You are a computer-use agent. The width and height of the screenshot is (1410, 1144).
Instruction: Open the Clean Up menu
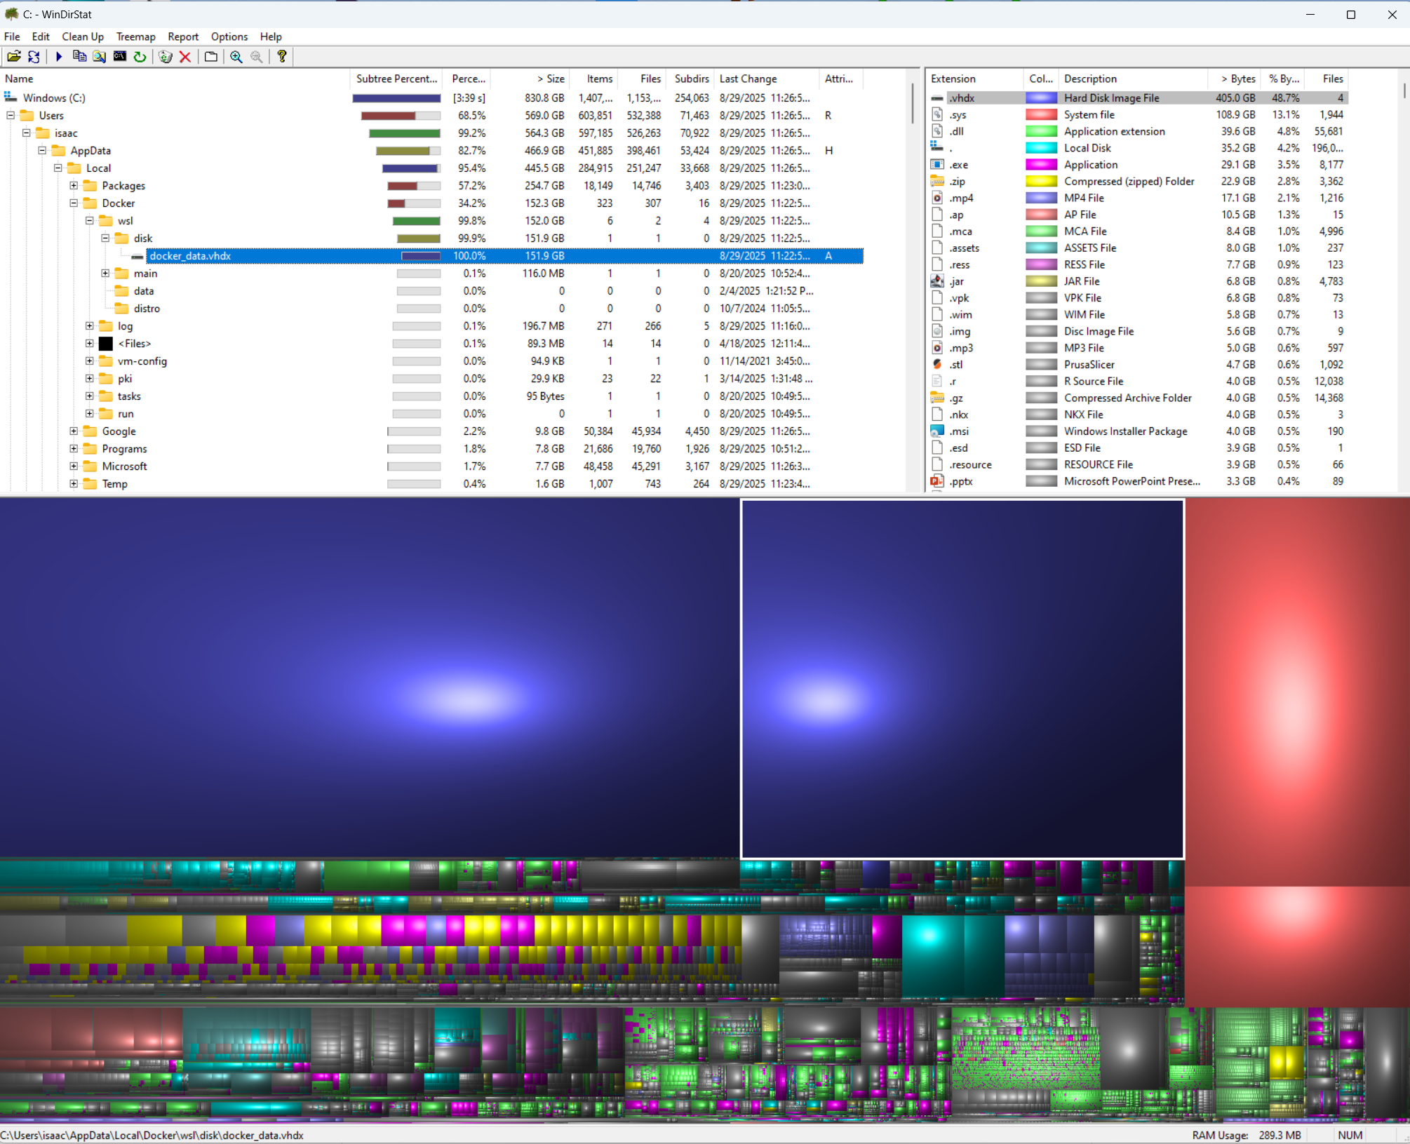point(83,36)
